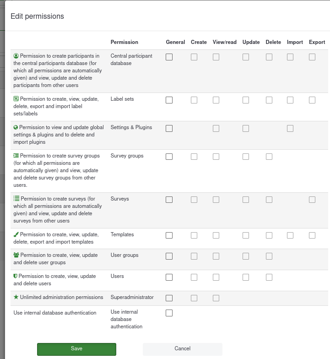Click the Templates paintbrush icon
This screenshot has height=359, width=330.
coord(16,234)
